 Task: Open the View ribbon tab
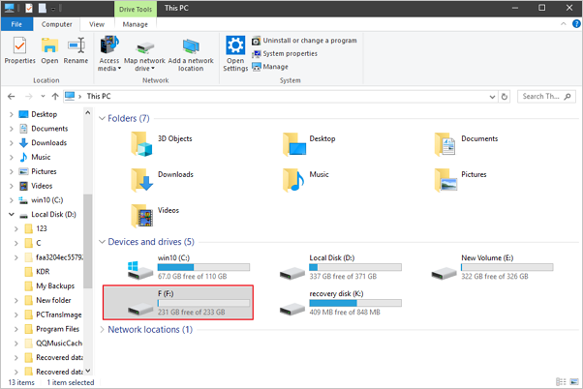(x=97, y=24)
